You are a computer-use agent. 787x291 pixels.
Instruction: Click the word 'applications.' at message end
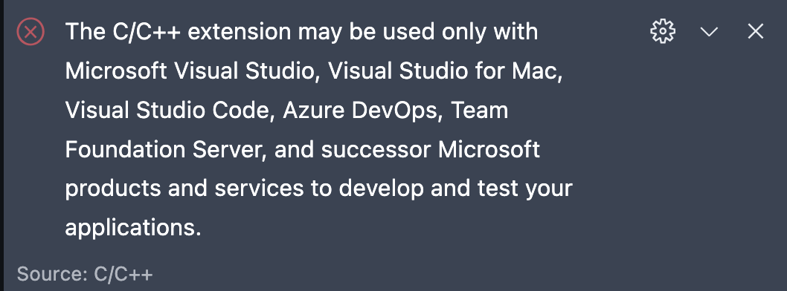tap(133, 228)
